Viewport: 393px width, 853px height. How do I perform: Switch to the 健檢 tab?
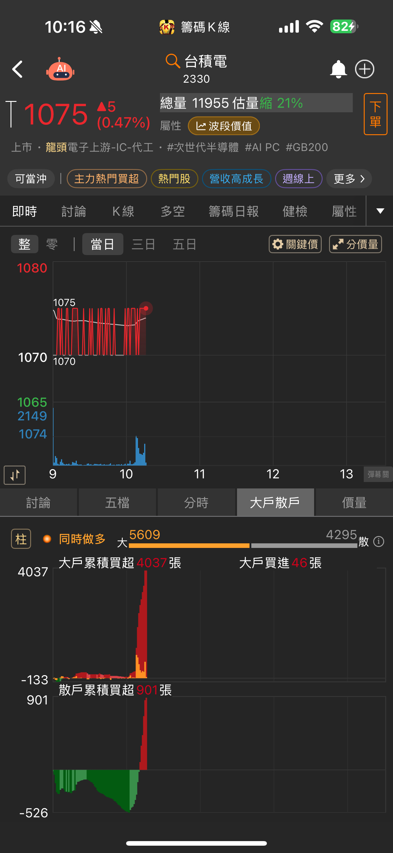(295, 211)
